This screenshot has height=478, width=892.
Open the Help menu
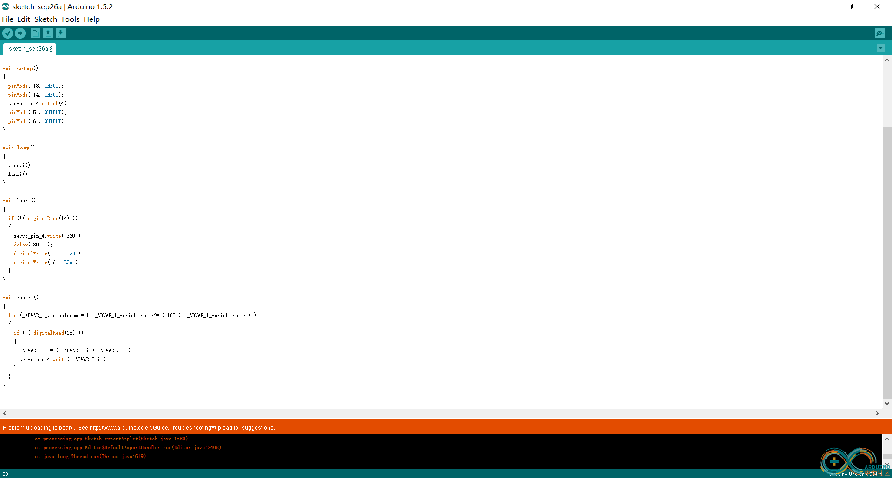tap(92, 19)
